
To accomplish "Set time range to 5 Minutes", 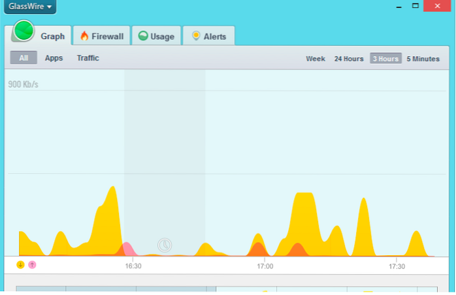I will [423, 59].
